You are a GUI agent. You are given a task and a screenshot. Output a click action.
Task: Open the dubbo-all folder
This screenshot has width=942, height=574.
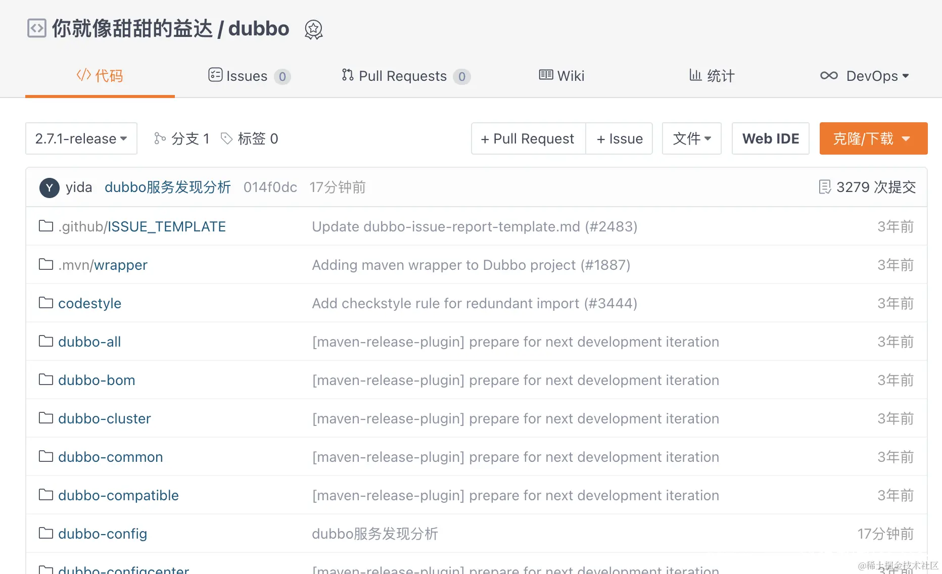click(x=89, y=342)
